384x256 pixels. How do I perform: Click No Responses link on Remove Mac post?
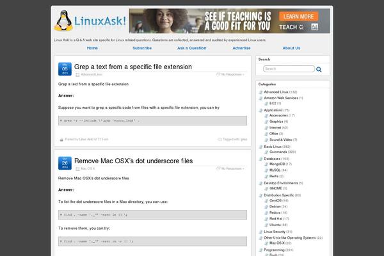coord(232,168)
